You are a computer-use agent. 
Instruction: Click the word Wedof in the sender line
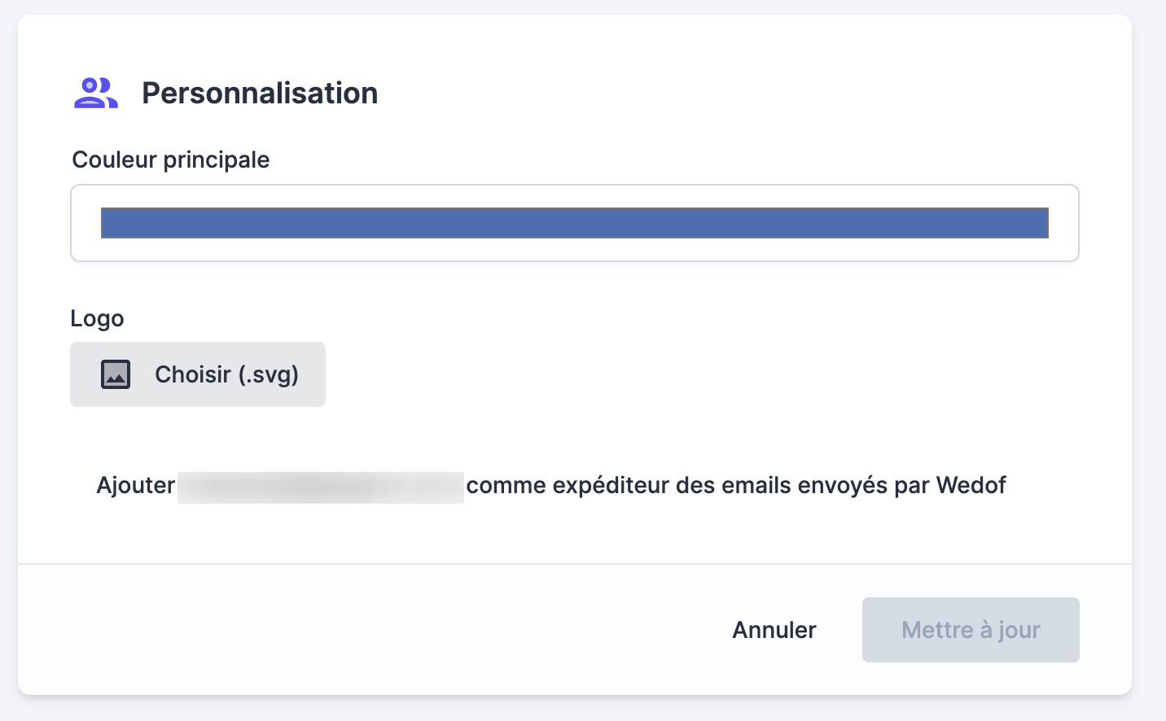[971, 486]
